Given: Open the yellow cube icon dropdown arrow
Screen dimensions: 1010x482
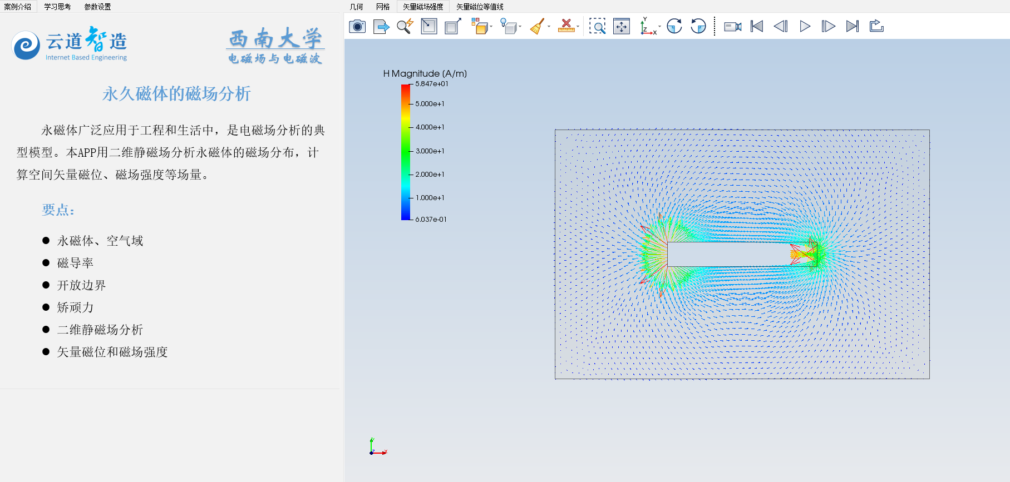Looking at the screenshot, I should (x=491, y=26).
